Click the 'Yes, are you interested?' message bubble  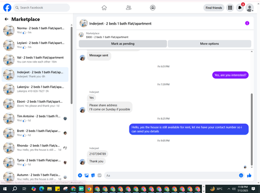coord(230,75)
